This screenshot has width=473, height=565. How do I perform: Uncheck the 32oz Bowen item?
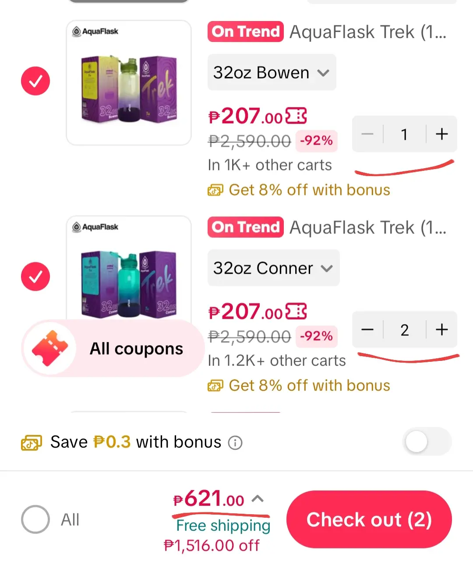point(35,81)
